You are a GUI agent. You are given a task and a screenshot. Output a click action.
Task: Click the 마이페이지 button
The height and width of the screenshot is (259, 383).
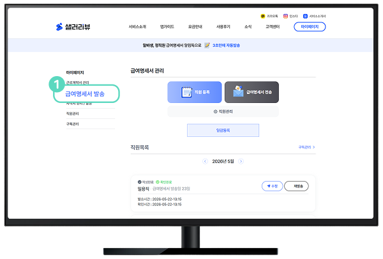click(310, 27)
